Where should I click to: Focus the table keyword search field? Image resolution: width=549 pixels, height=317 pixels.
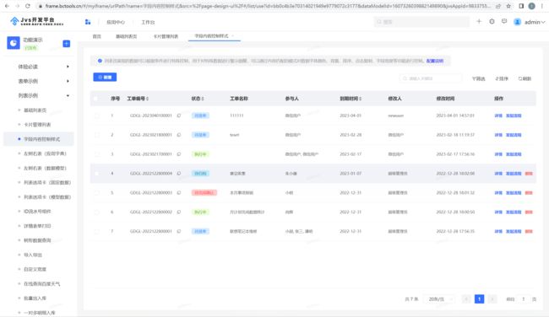431,78
